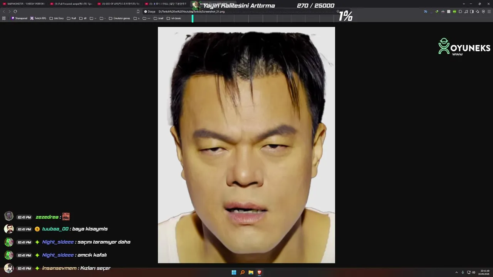Expand the Job Docs bookmark folder
This screenshot has height=277, width=493.
tap(57, 18)
